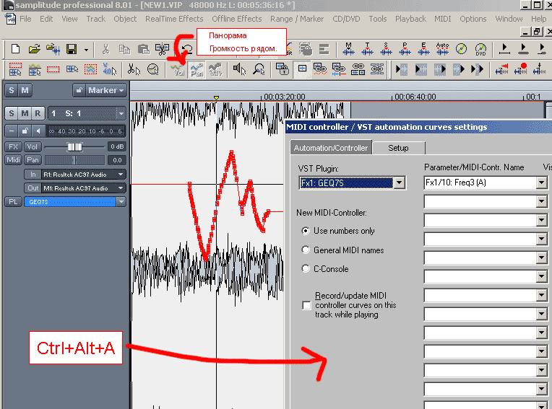Image resolution: width=552 pixels, height=409 pixels.
Task: Click the track Pan button
Action: 33,160
